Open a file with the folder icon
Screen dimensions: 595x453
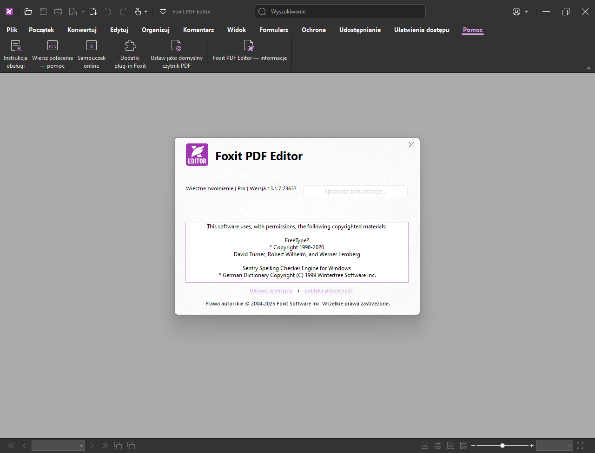[x=28, y=12]
